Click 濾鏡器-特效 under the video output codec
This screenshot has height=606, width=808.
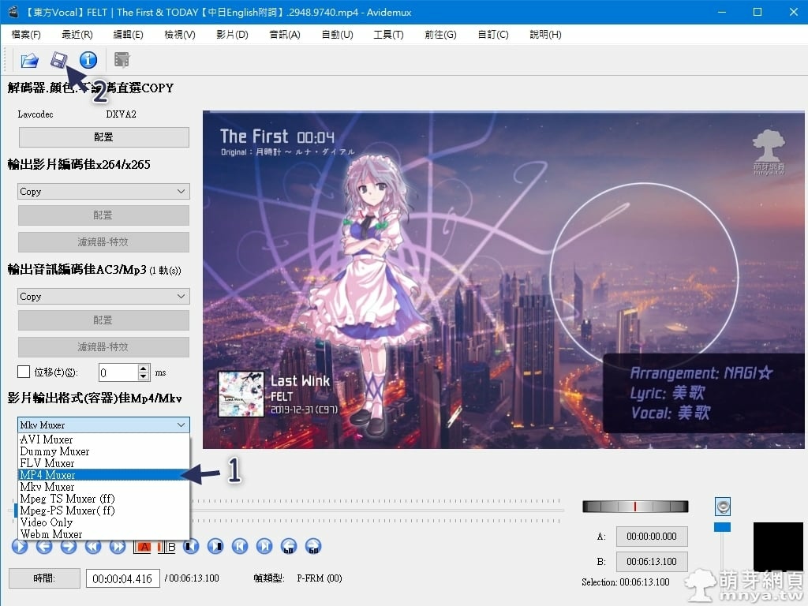pyautogui.click(x=103, y=242)
